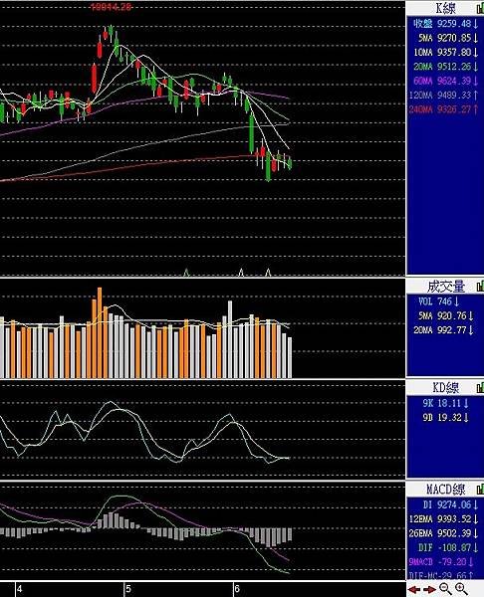Viewport: 484px width, 597px height.
Task: Zoom out with the minus magnifier
Action: [444, 589]
